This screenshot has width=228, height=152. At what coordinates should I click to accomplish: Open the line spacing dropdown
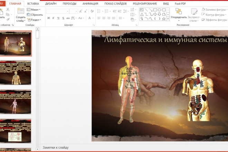tap(126, 11)
